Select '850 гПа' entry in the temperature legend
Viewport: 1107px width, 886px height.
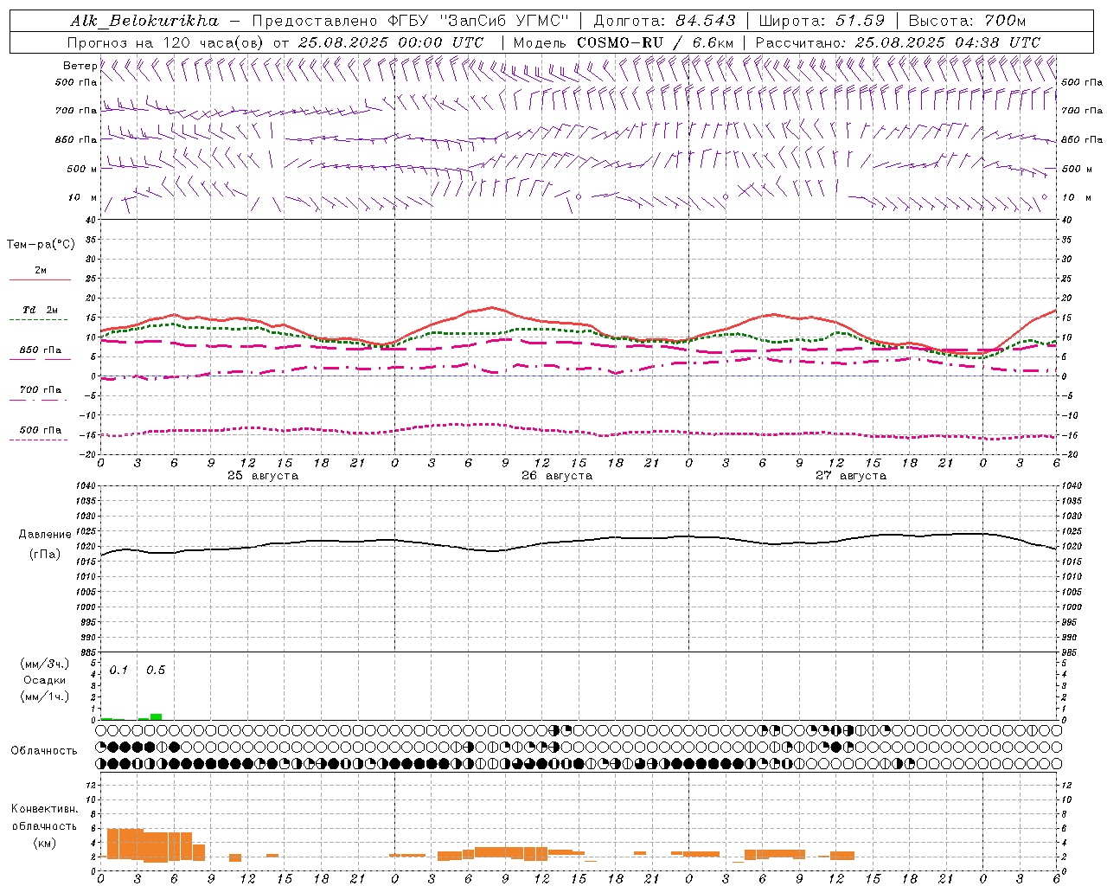click(x=41, y=350)
